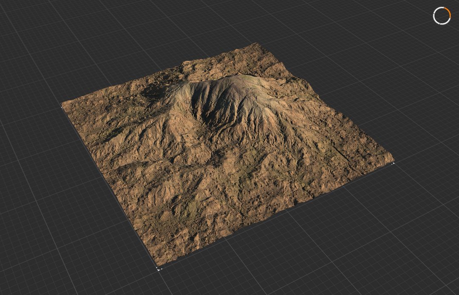The image size is (459, 295).
Task: Click the bottom segment of the orientation ring
Action: (440, 24)
